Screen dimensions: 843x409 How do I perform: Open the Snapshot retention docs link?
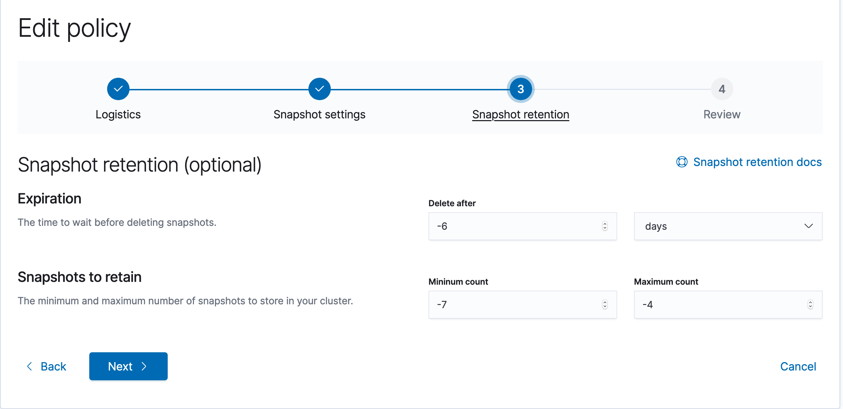pos(758,162)
